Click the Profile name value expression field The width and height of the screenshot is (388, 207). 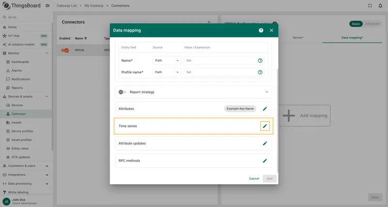coord(224,72)
